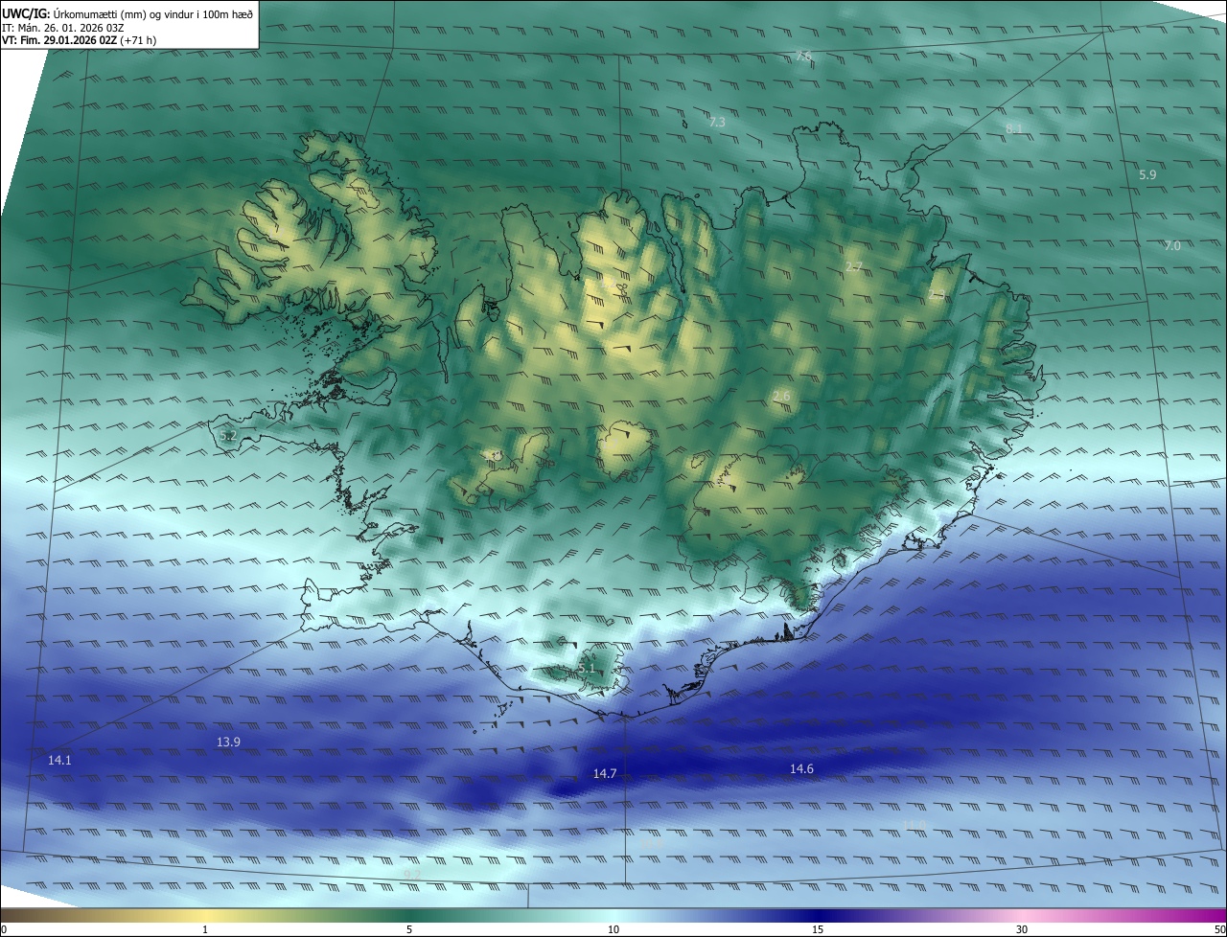Viewport: 1227px width, 937px height.
Task: Click the 5.9 value label on the map
Action: 1147,175
